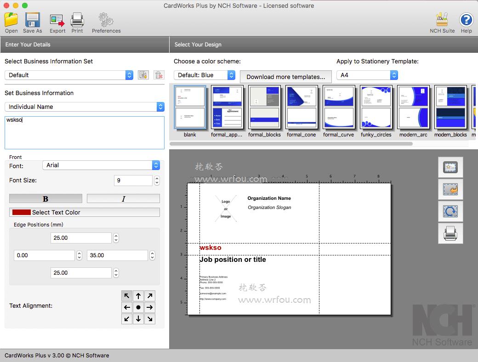Viewport: 478px width, 362px height.
Task: Select Organization Name text in preview
Action: tap(269, 198)
